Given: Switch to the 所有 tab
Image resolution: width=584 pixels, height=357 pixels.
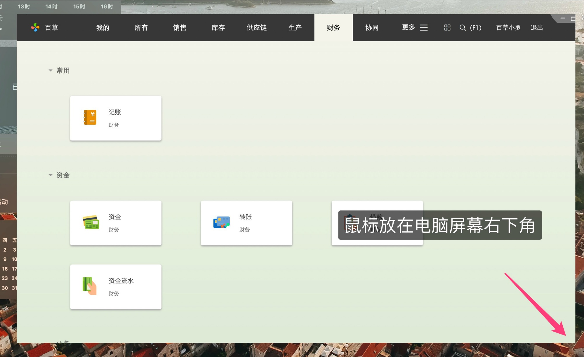Looking at the screenshot, I should click(141, 27).
